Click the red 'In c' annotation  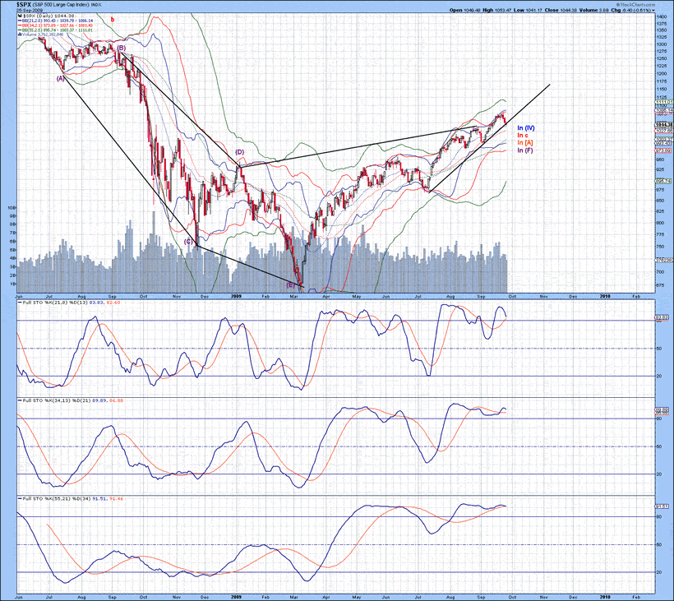[522, 136]
